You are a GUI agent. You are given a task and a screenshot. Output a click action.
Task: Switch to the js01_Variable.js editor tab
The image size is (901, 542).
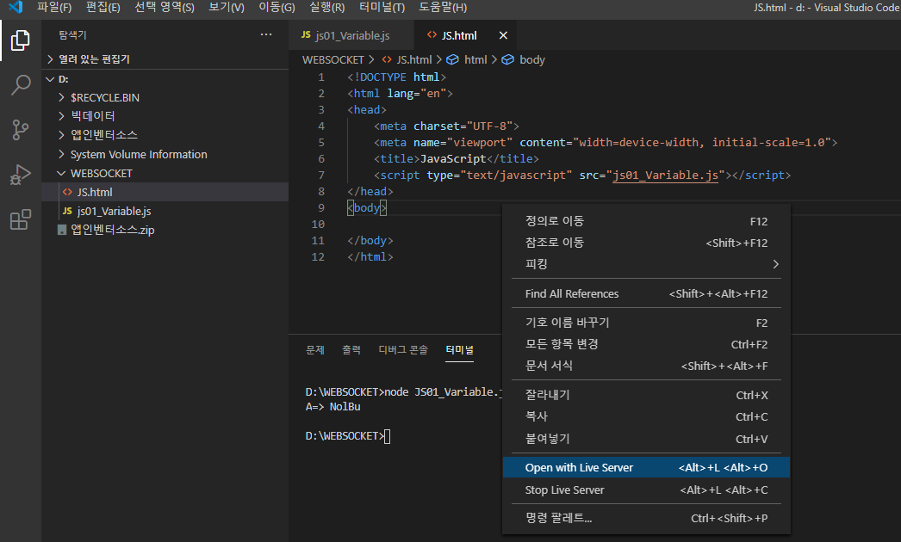tap(351, 35)
